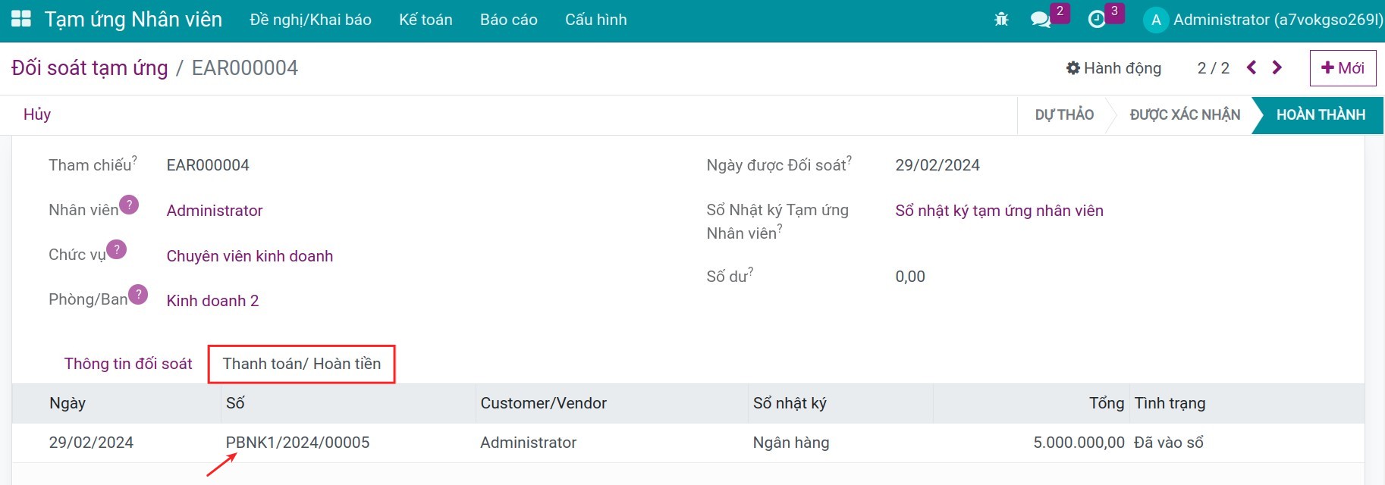Screen dimensions: 1385x485
Task: Open the activities clock icon
Action: coord(1097,20)
